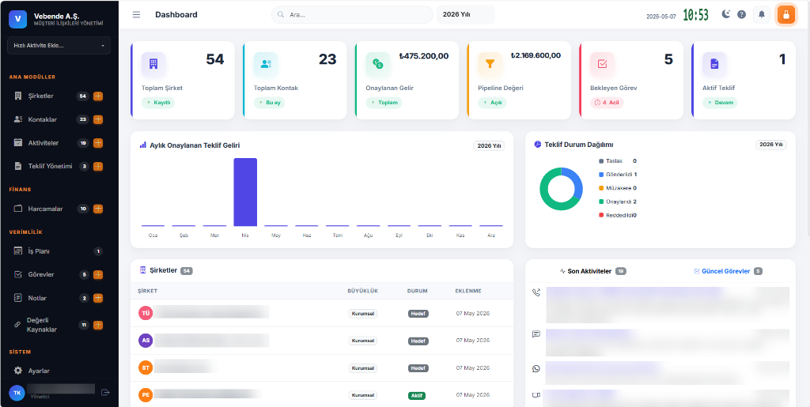Click the logout icon beside user name
The image size is (810, 407).
[105, 393]
